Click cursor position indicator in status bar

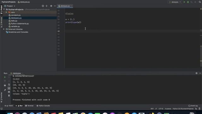coord(152,109)
